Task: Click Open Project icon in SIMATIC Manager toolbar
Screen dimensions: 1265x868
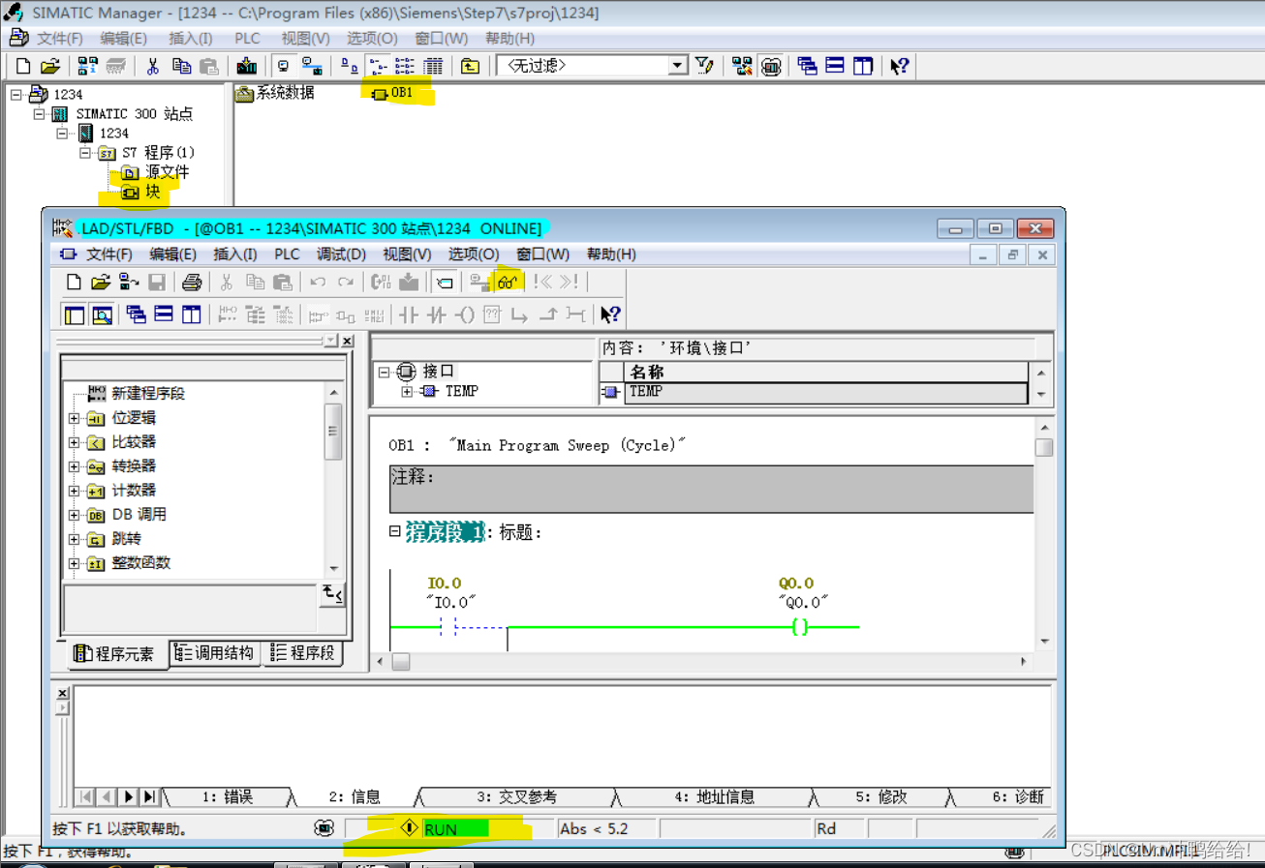Action: point(50,66)
